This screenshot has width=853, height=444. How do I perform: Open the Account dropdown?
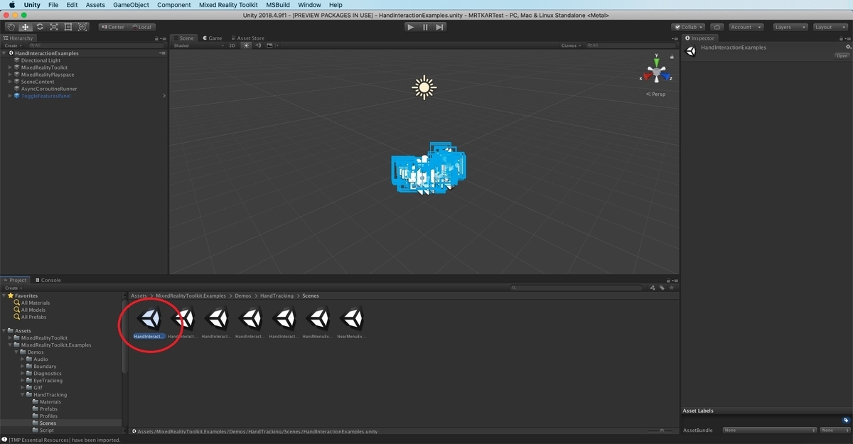(x=746, y=27)
